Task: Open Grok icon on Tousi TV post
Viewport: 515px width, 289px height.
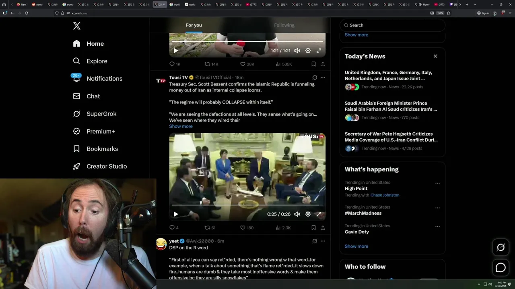Action: 315,77
